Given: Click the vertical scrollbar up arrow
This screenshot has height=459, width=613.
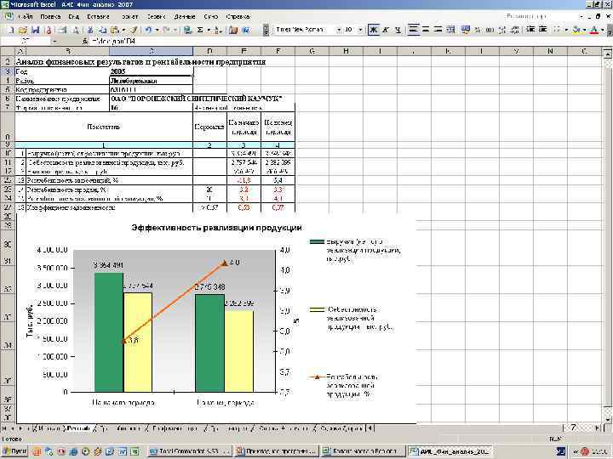Looking at the screenshot, I should pos(608,54).
